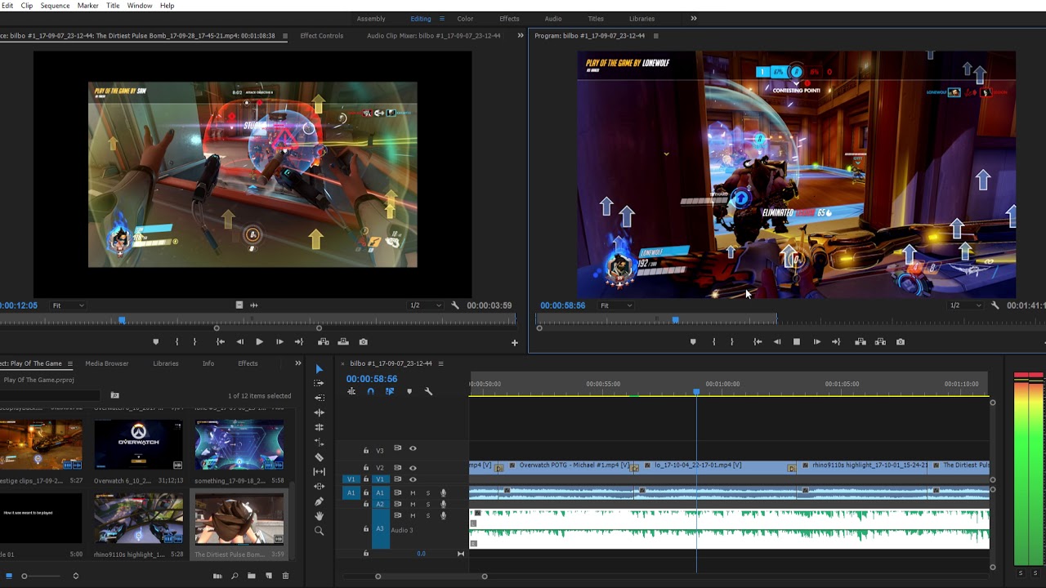Click Export Frame camera in Program monitor
Image resolution: width=1046 pixels, height=588 pixels.
[x=901, y=342]
